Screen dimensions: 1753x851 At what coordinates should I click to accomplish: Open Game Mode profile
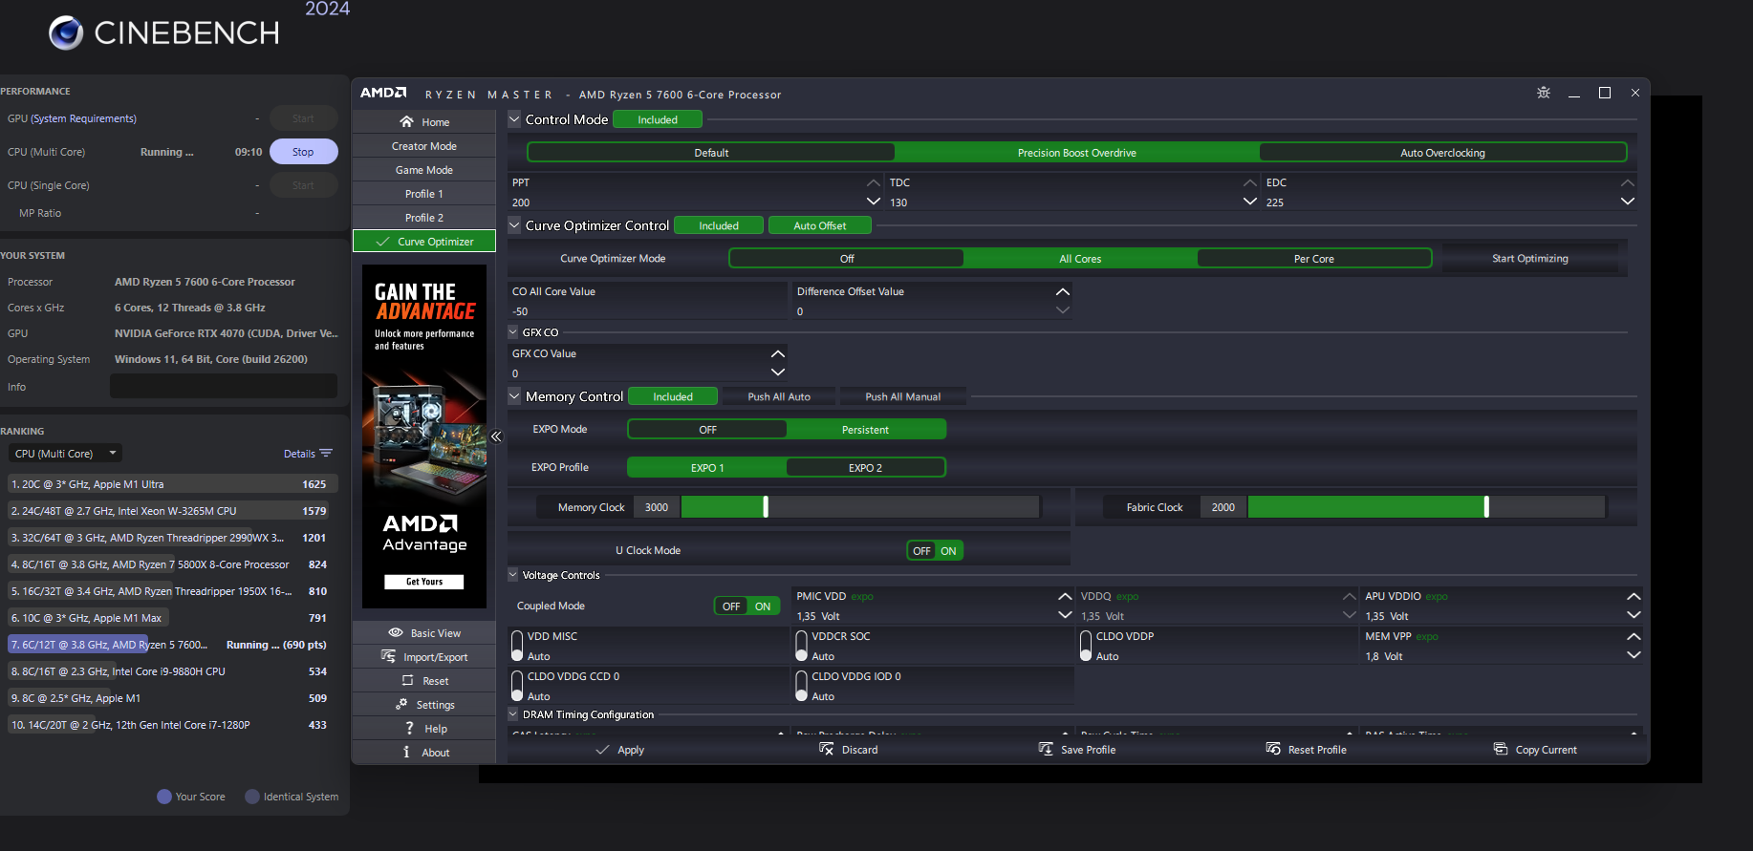pos(424,170)
